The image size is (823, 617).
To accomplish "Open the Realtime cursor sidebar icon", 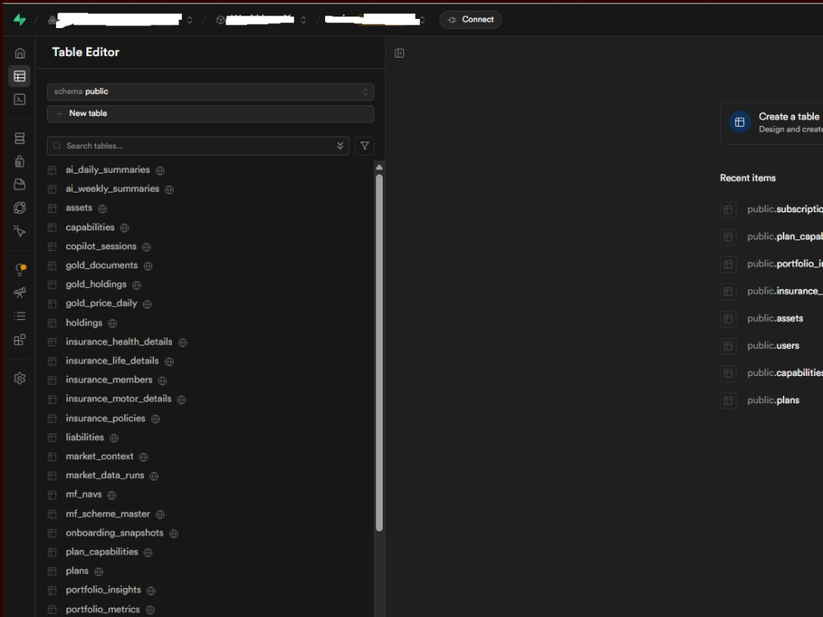I will 20,231.
